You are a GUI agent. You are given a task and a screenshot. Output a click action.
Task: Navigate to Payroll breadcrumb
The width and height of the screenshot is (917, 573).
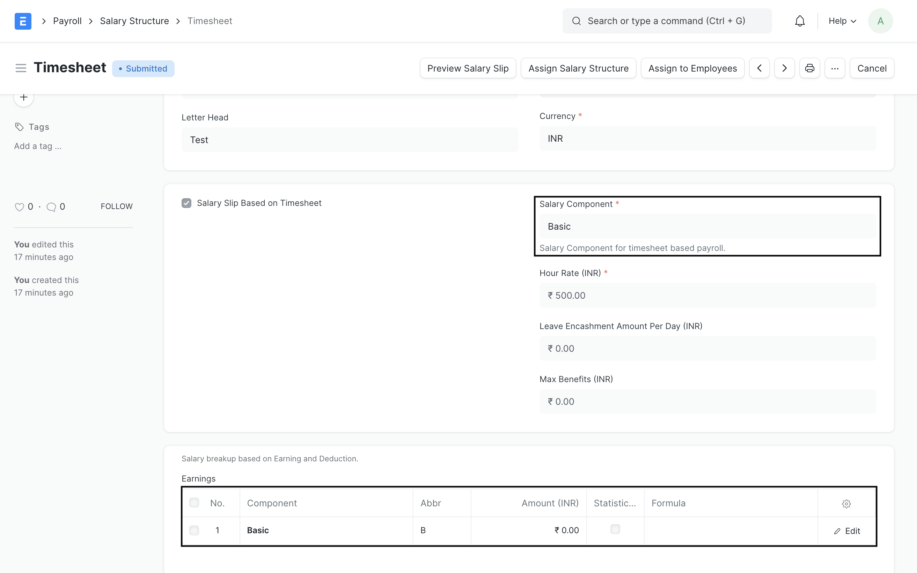coord(67,21)
